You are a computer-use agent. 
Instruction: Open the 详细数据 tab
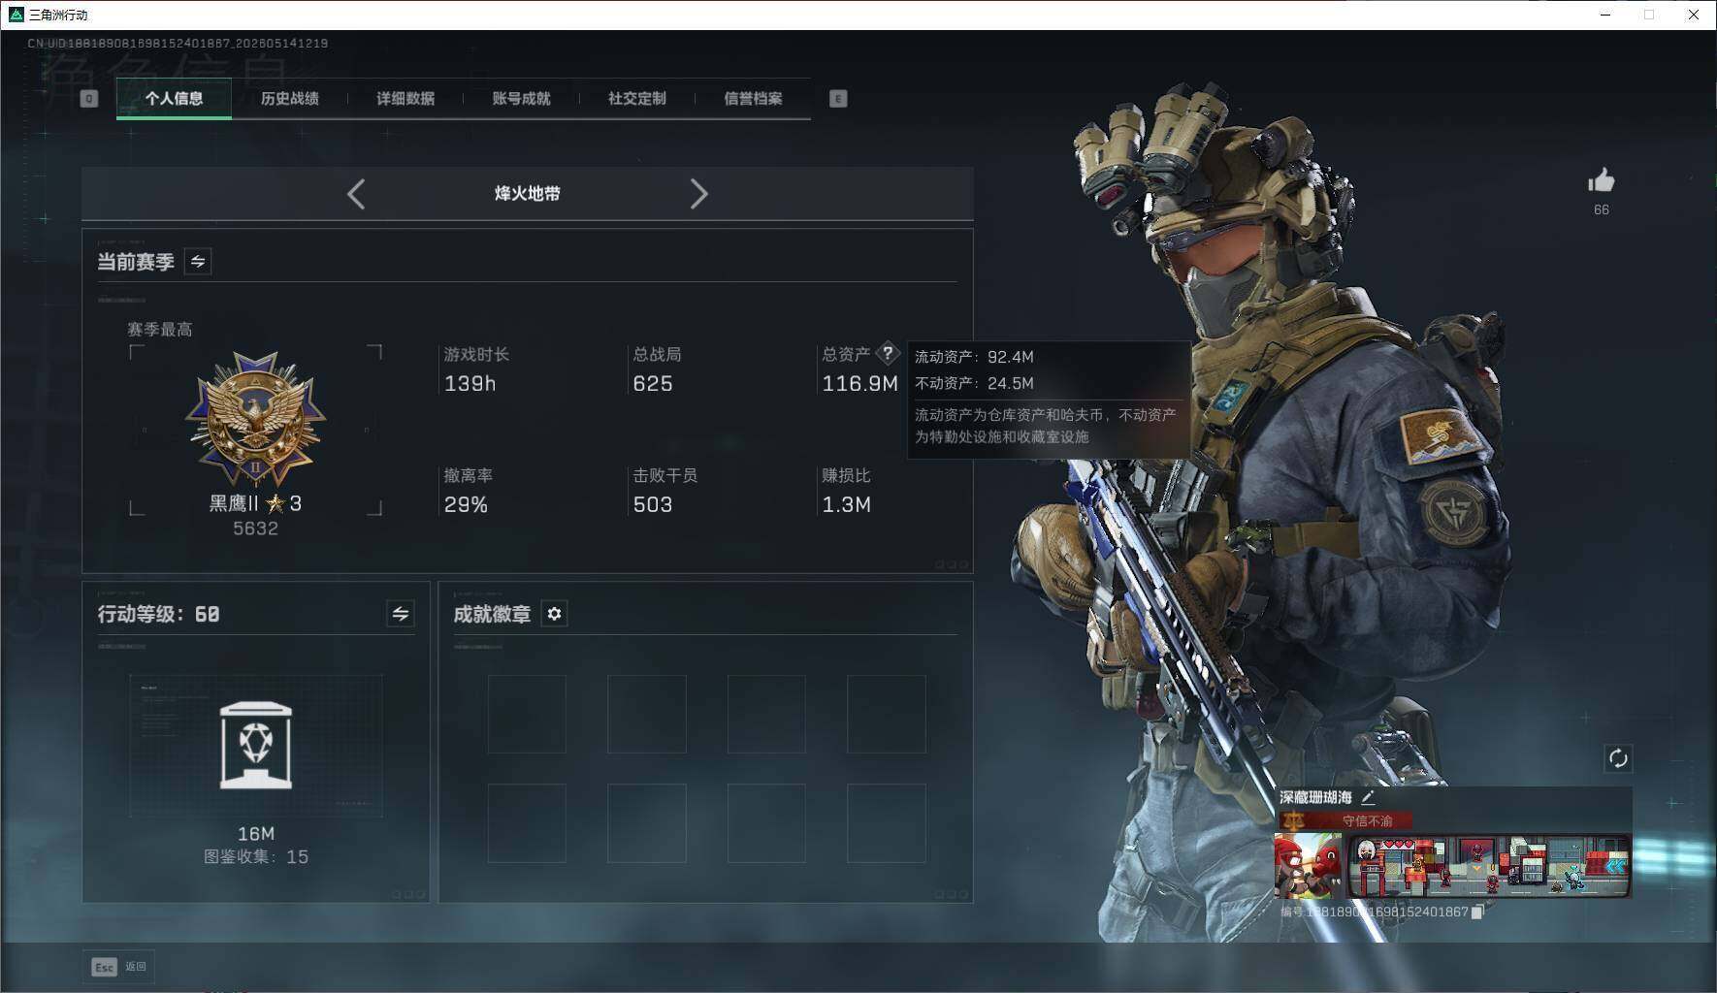(x=405, y=98)
